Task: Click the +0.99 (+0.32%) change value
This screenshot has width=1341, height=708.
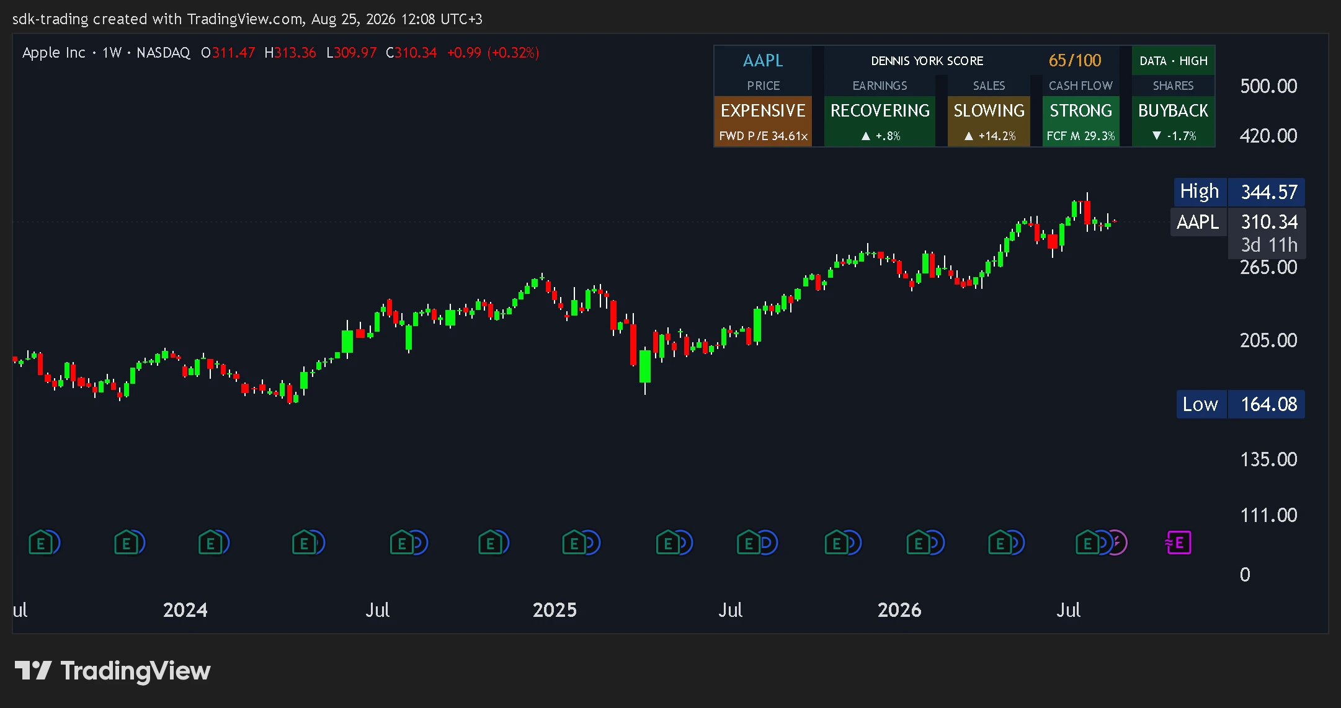Action: pos(492,53)
